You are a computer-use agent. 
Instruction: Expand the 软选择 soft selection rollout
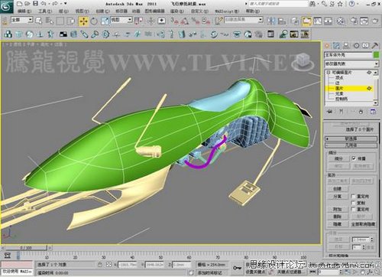pos(351,138)
